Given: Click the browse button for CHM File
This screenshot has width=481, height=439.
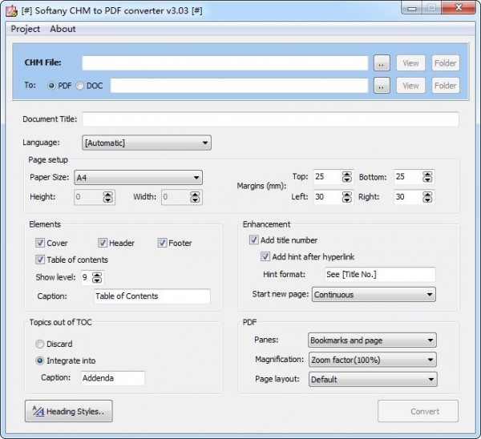Looking at the screenshot, I should pyautogui.click(x=382, y=63).
